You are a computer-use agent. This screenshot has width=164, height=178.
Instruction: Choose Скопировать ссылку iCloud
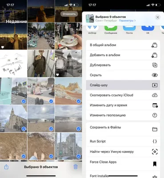click(123, 95)
